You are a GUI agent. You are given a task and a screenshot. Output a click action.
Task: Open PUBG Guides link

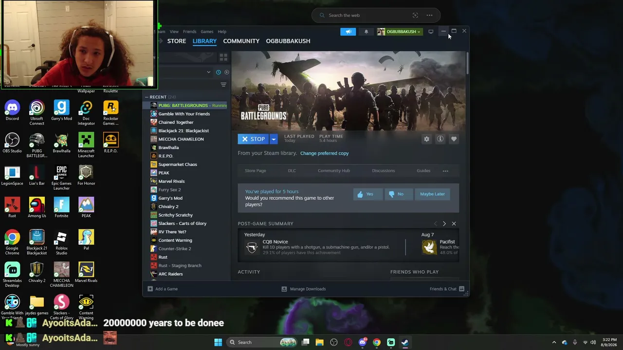pos(423,171)
